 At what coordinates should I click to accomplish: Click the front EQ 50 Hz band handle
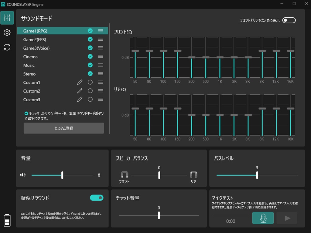[x=135, y=51]
